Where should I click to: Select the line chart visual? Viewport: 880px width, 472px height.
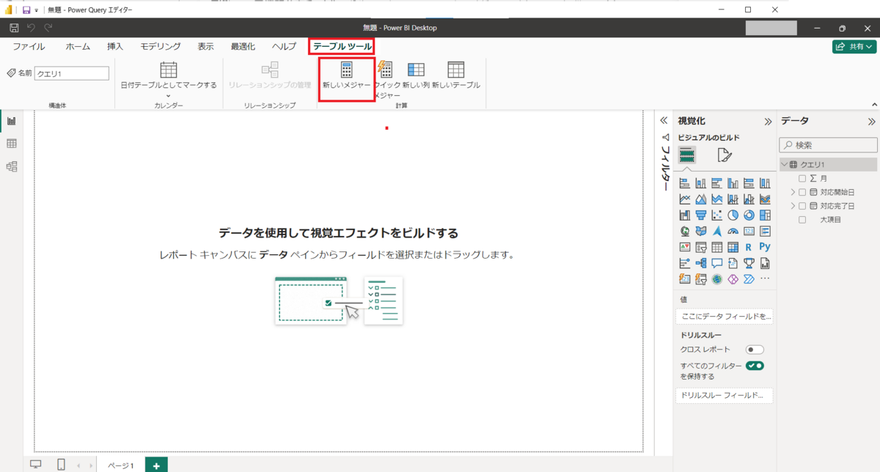coord(684,199)
